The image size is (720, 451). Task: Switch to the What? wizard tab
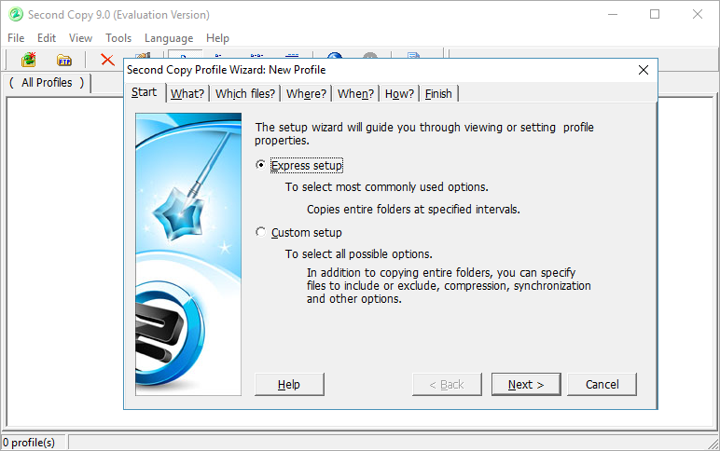[187, 93]
